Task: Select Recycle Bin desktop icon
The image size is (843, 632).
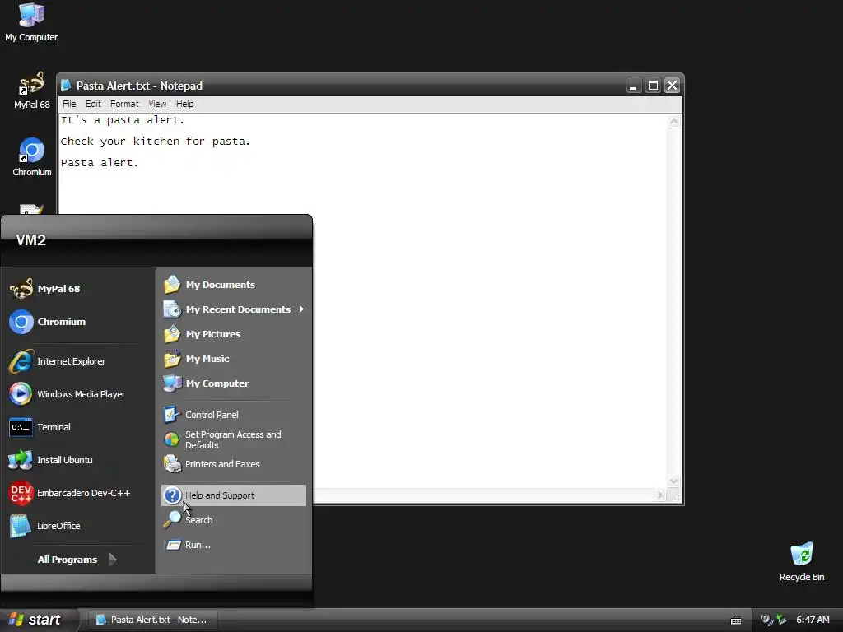Action: tap(802, 561)
